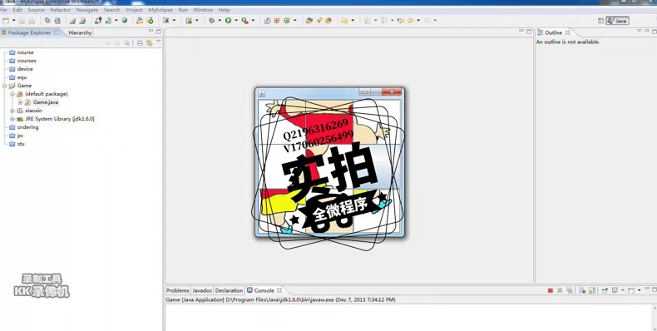Click the Open Perspective icon
The width and height of the screenshot is (657, 331).
click(600, 21)
